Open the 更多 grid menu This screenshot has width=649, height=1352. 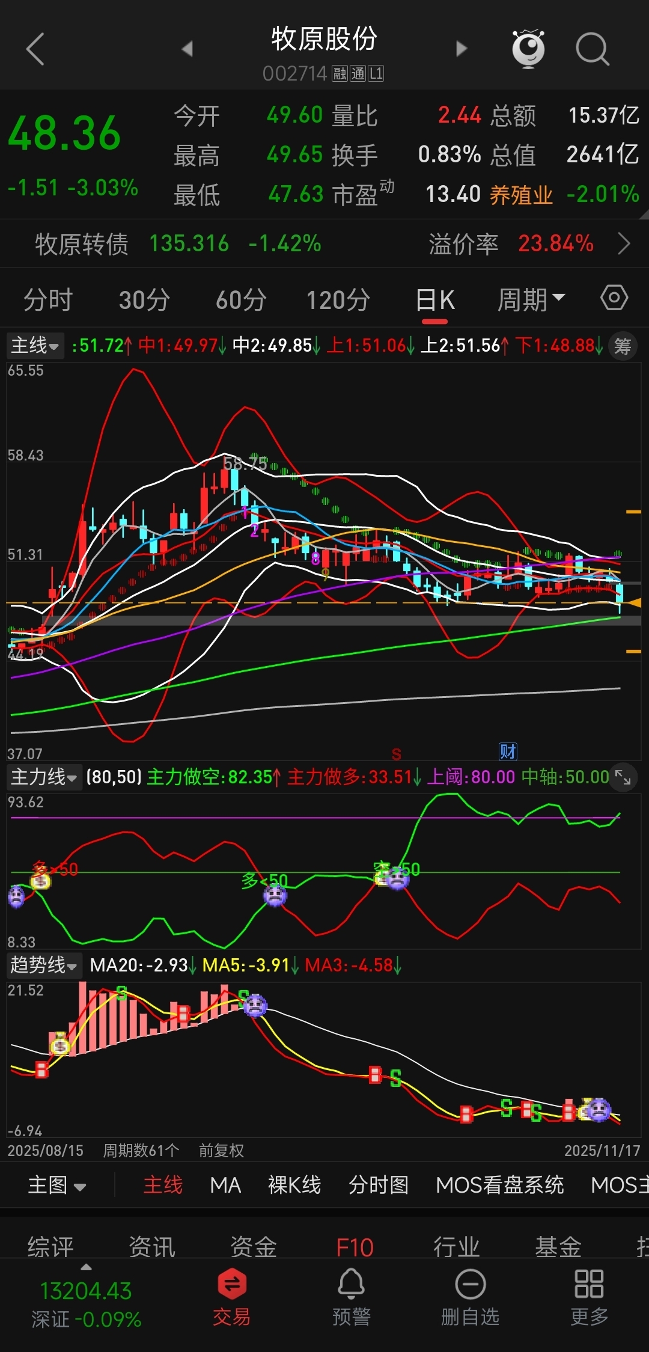[589, 1297]
